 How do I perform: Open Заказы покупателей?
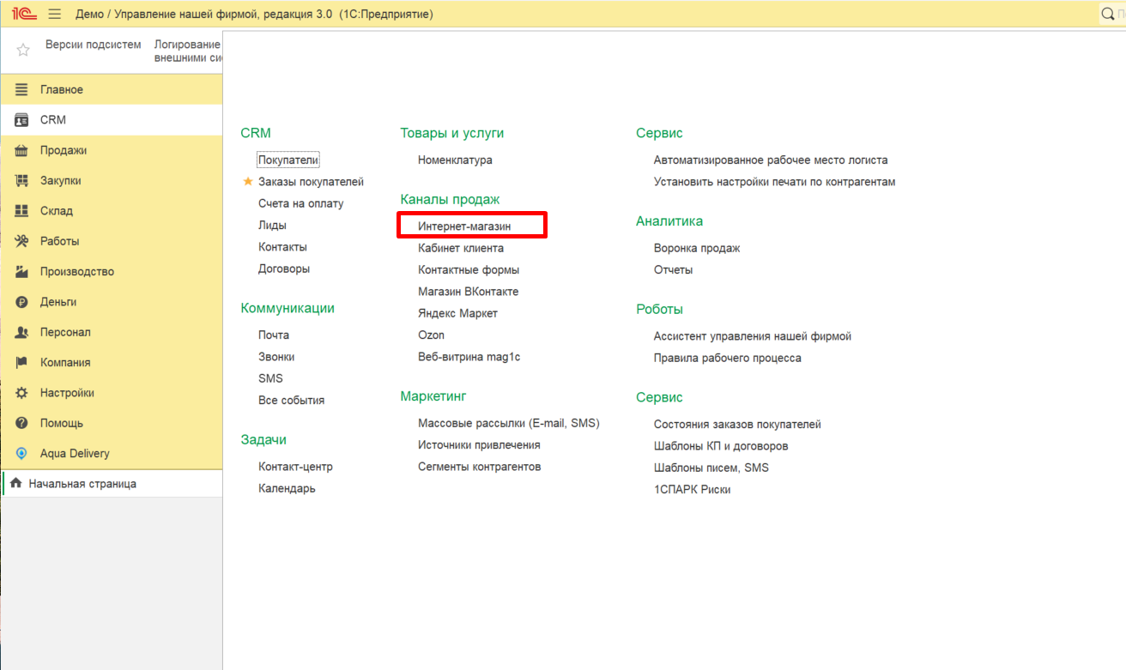coord(311,182)
